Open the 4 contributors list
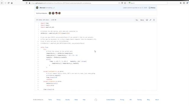Viewport: 189px width, 106px height. [42, 13]
